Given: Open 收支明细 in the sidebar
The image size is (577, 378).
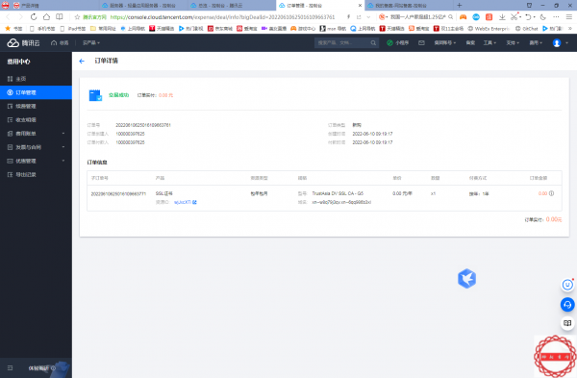Looking at the screenshot, I should pyautogui.click(x=36, y=119).
